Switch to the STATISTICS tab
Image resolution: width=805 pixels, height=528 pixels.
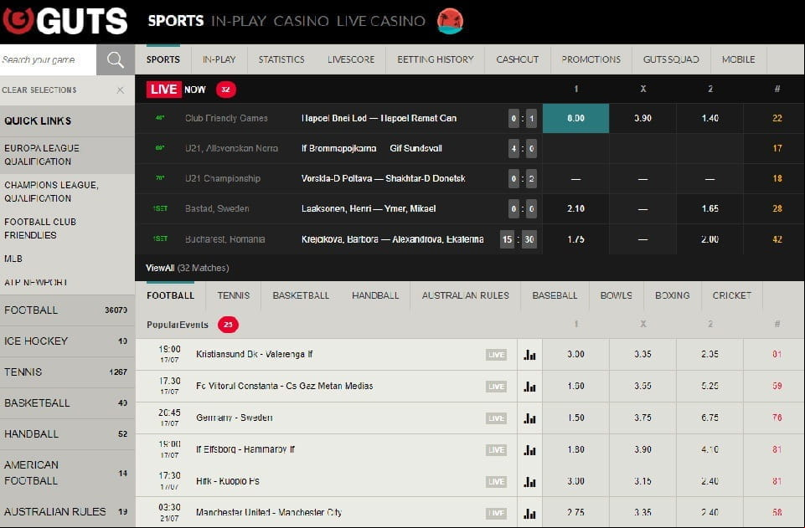[281, 59]
